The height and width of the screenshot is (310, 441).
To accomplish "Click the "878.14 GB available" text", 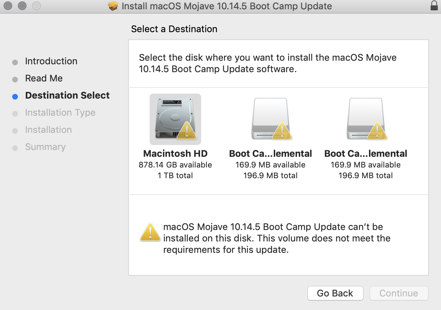I will pyautogui.click(x=175, y=165).
